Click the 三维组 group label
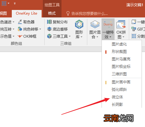 pos(66,44)
